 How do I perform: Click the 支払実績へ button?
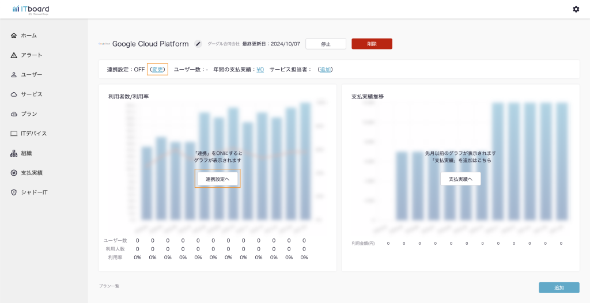pos(460,179)
